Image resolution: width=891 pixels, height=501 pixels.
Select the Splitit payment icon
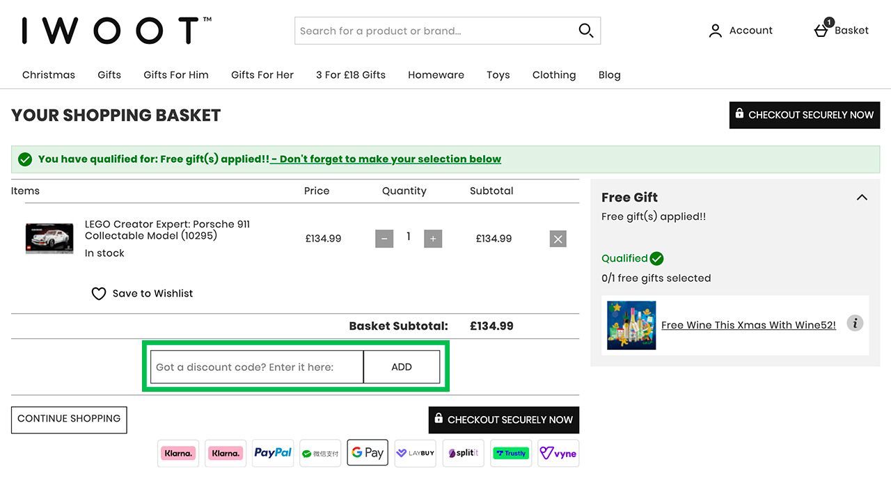[463, 453]
